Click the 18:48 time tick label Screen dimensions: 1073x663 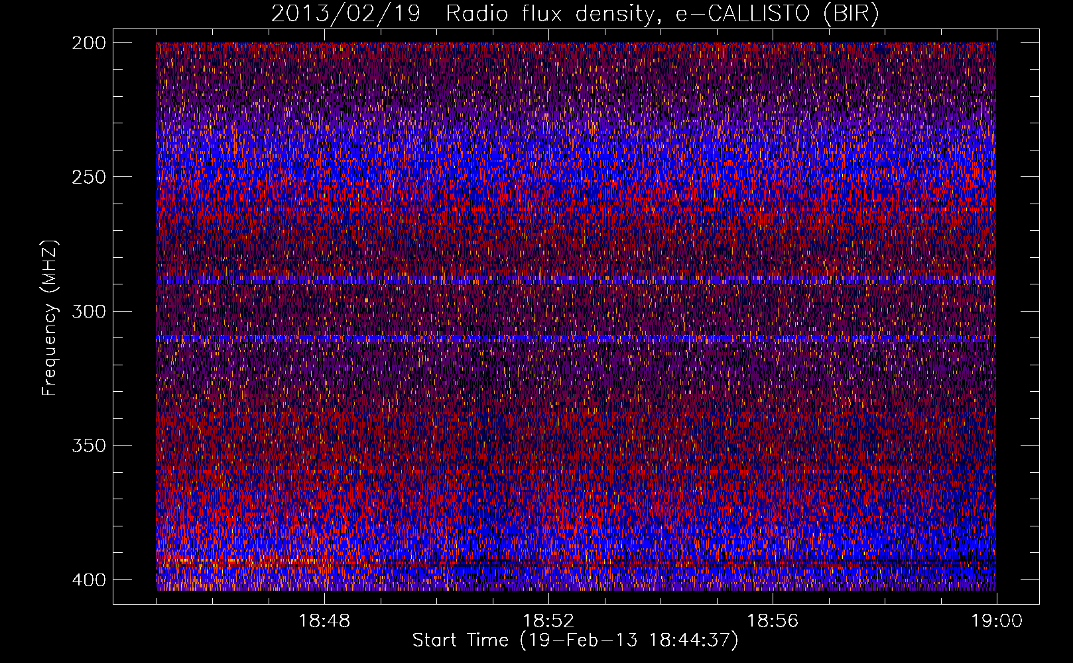coord(324,621)
